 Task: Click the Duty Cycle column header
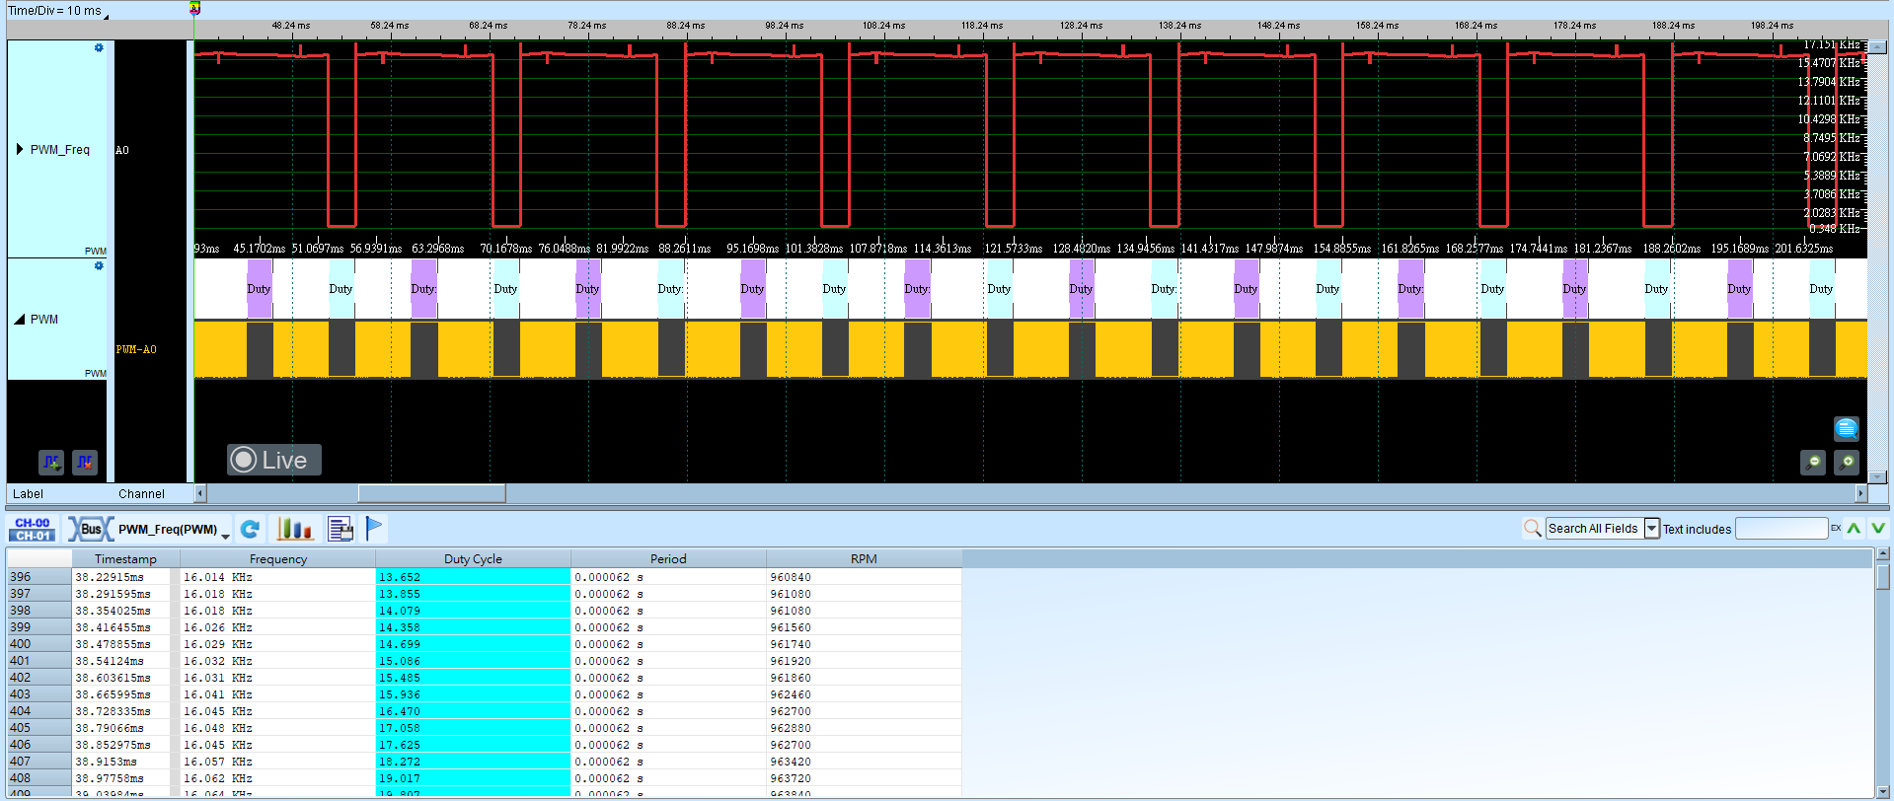click(473, 558)
